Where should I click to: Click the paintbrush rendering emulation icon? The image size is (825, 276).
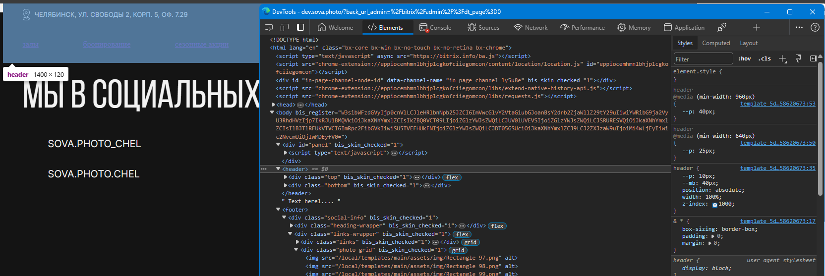click(798, 58)
